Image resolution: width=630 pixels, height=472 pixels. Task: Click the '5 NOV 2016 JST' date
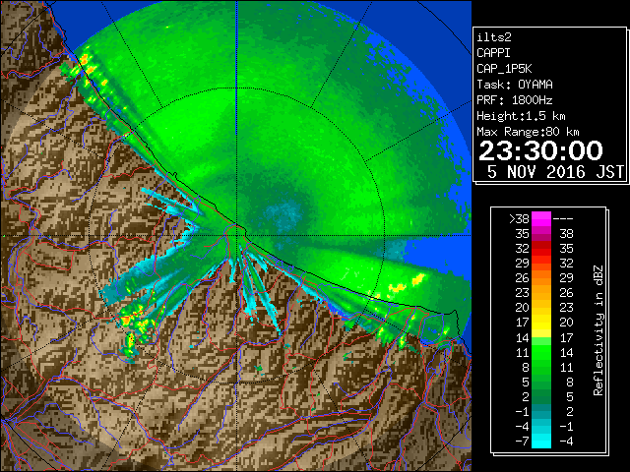[x=555, y=172]
